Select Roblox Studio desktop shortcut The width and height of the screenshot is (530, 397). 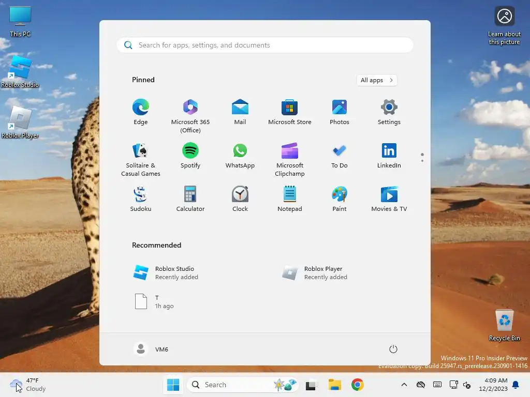[x=20, y=72]
